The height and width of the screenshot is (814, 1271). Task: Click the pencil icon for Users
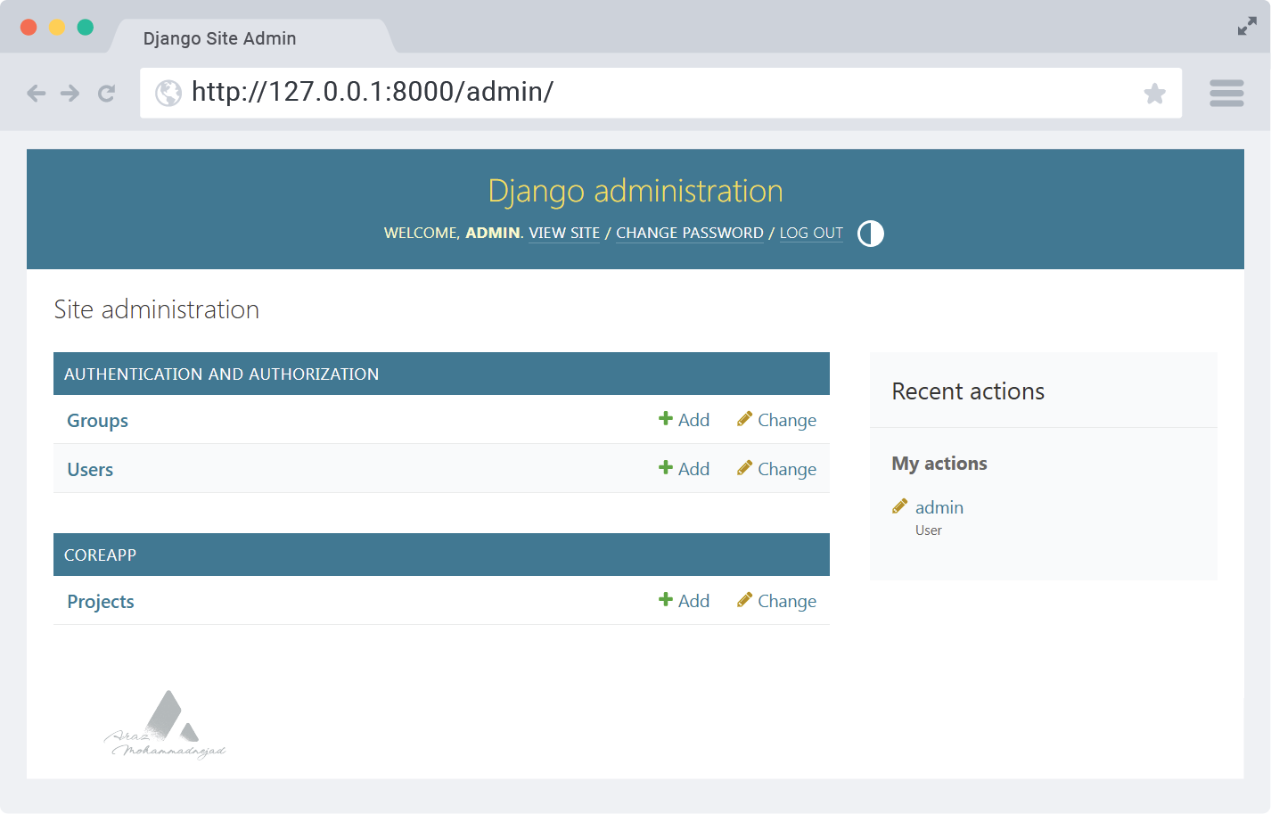point(744,467)
